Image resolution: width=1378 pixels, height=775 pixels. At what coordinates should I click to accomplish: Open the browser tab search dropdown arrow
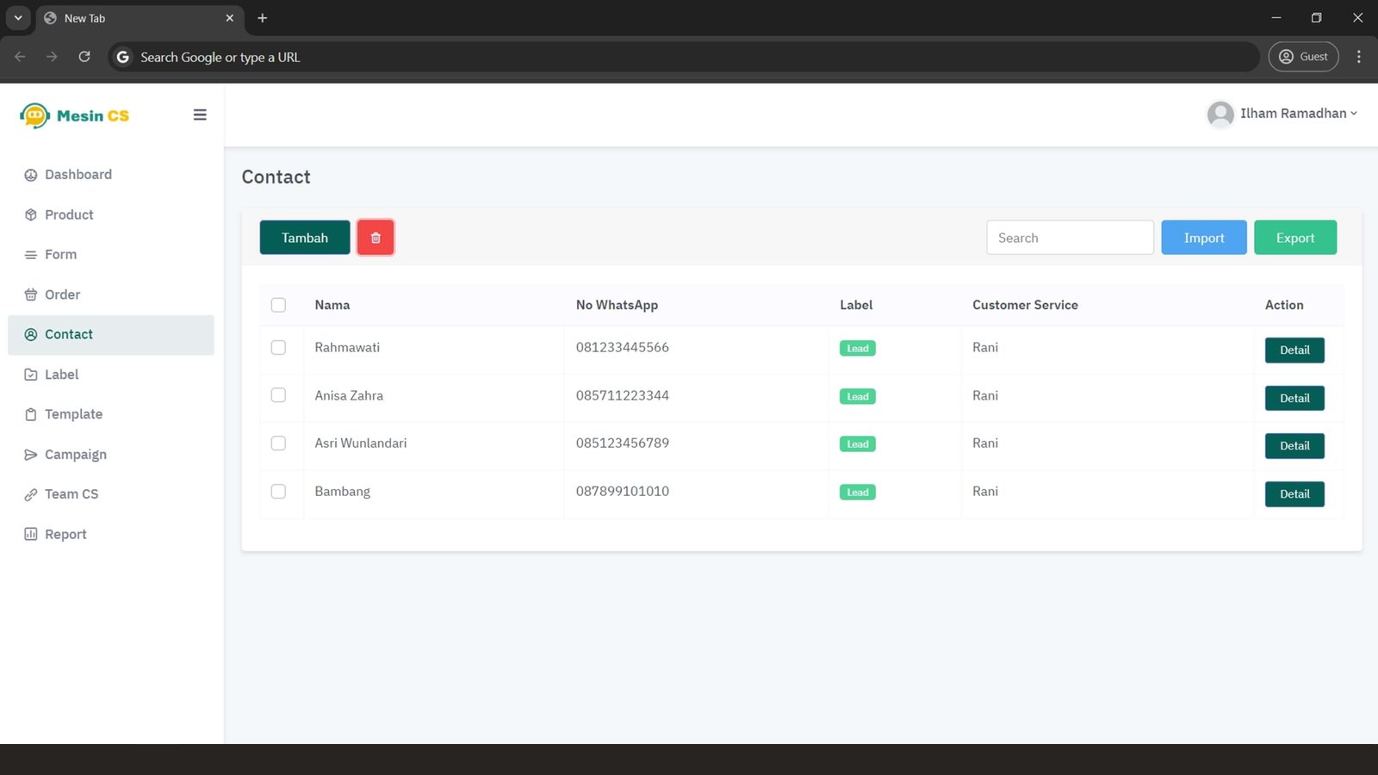18,18
